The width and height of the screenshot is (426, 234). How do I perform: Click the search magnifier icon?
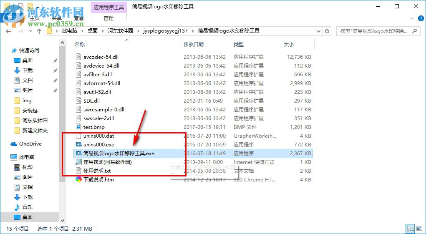click(414, 31)
